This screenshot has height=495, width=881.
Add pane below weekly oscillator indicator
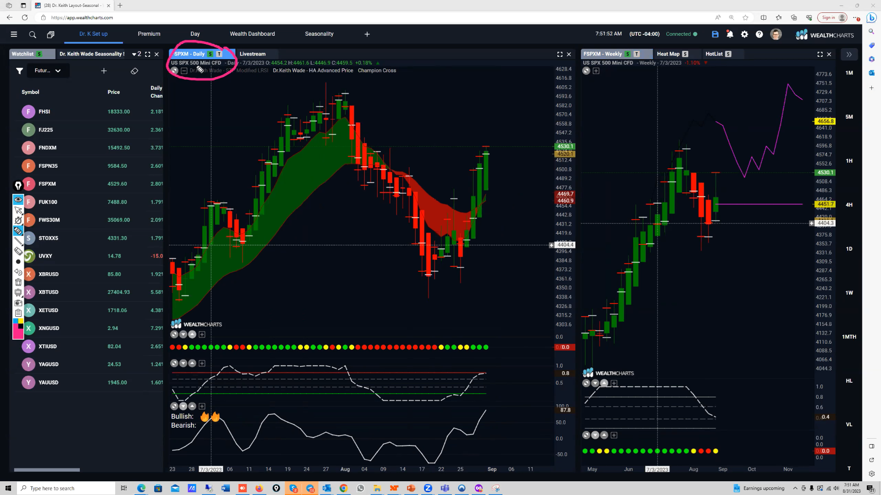coord(614,435)
